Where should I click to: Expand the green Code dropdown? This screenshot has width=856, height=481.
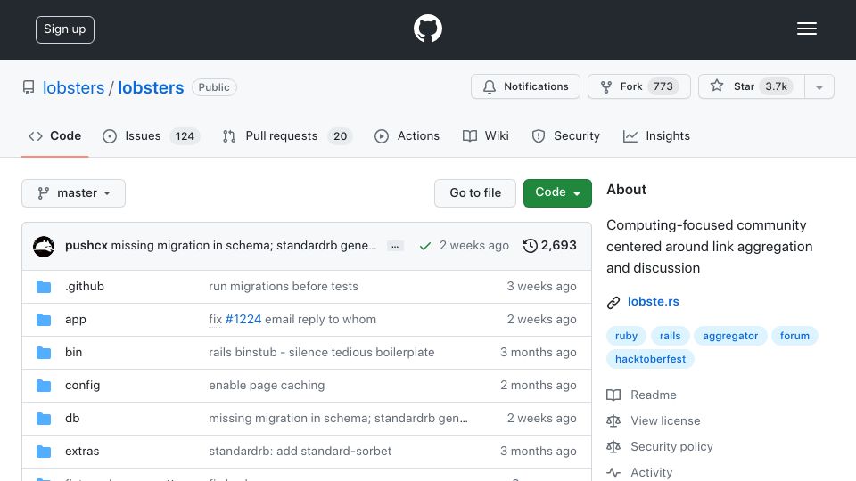click(557, 193)
